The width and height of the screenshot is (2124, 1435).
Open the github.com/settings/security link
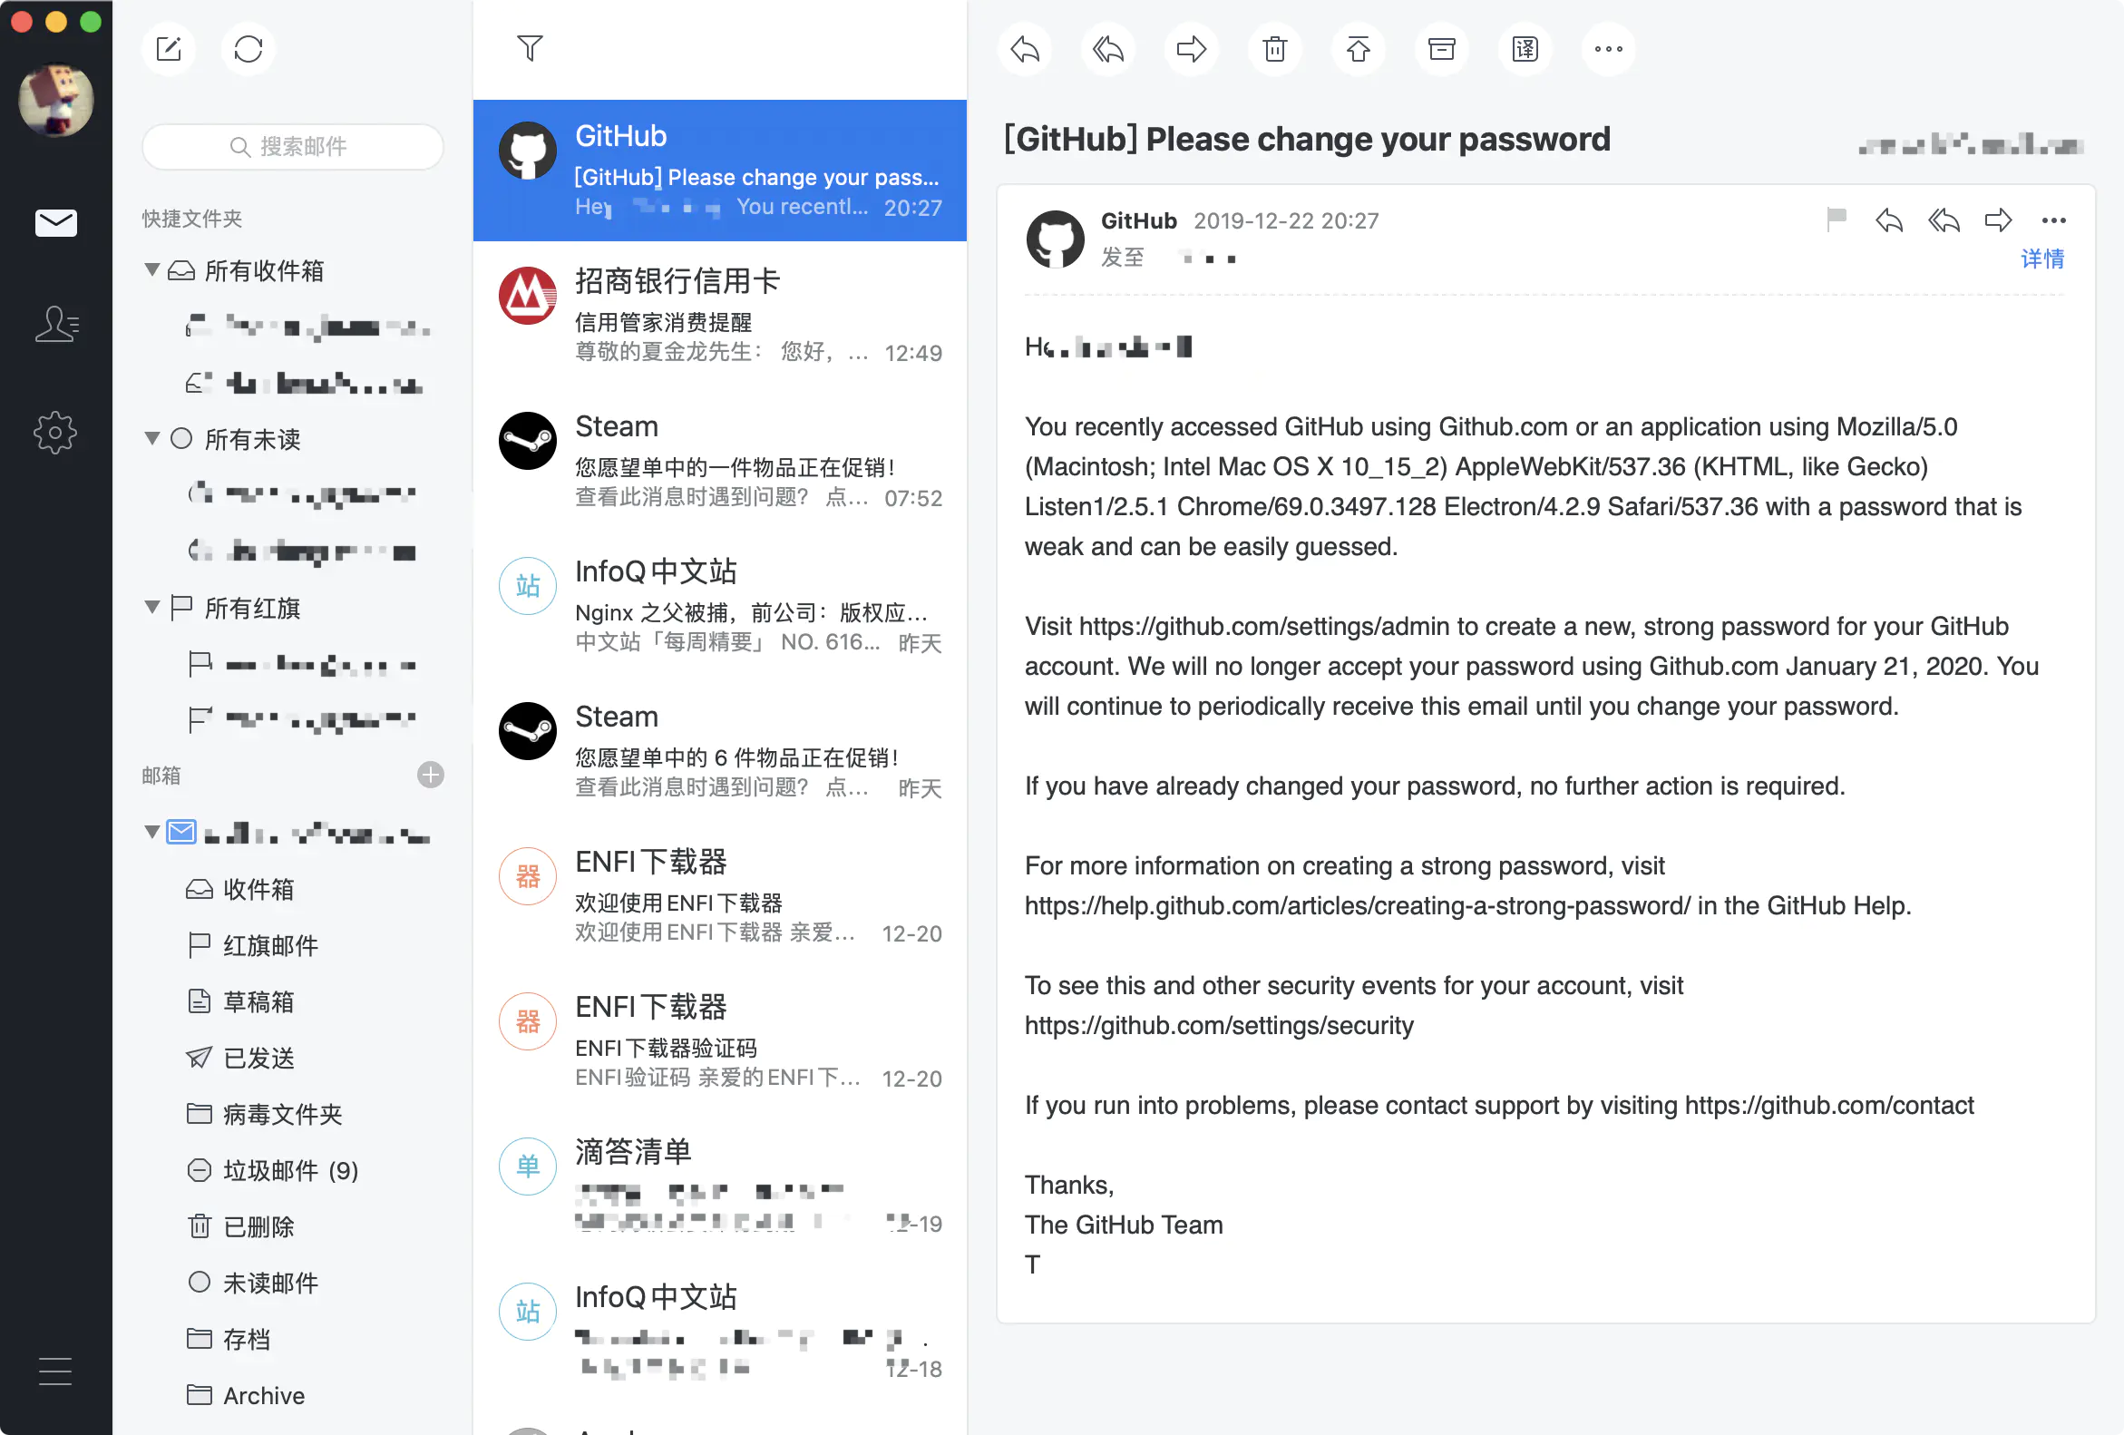point(1218,1026)
